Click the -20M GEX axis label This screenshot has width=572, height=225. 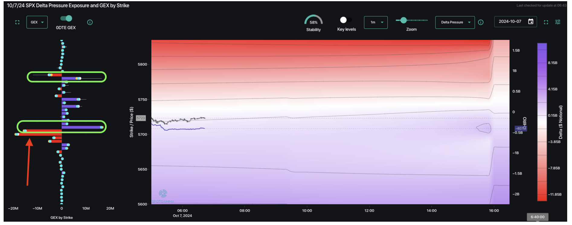pyautogui.click(x=13, y=208)
